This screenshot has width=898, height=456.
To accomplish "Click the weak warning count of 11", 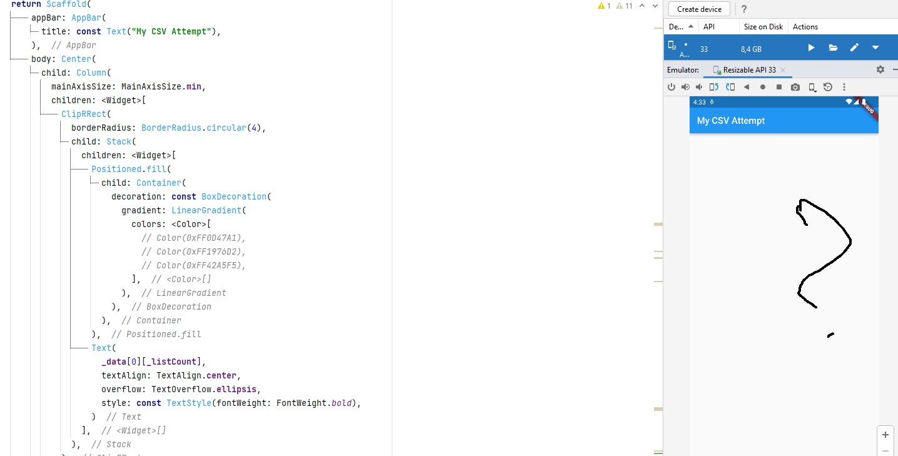I will [x=625, y=6].
